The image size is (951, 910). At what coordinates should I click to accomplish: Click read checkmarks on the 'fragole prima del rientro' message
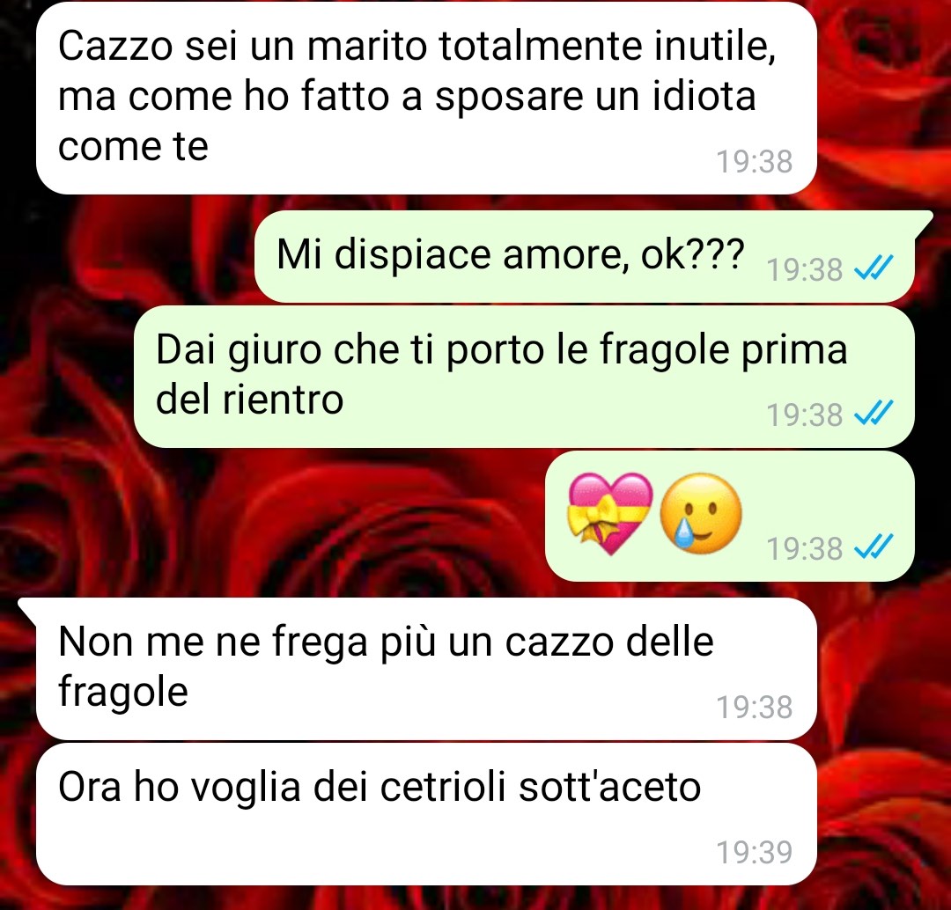874,414
